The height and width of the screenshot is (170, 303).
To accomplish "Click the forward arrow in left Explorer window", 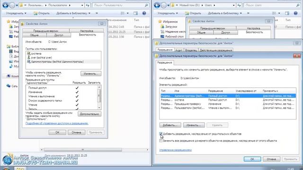I will pos(12,5).
